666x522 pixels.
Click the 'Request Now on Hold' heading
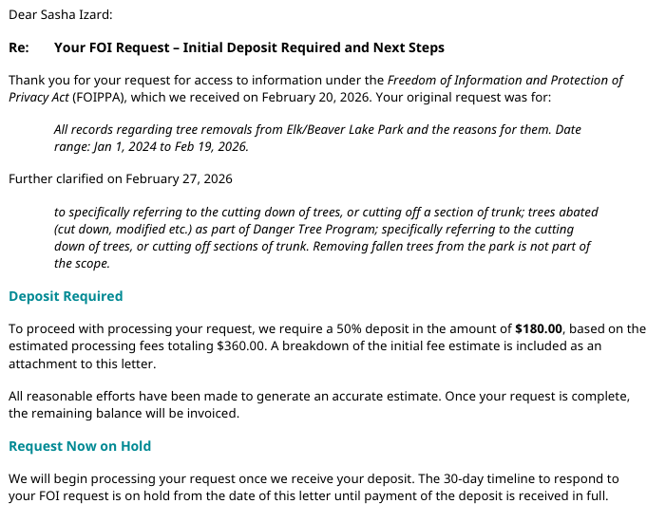click(x=80, y=446)
